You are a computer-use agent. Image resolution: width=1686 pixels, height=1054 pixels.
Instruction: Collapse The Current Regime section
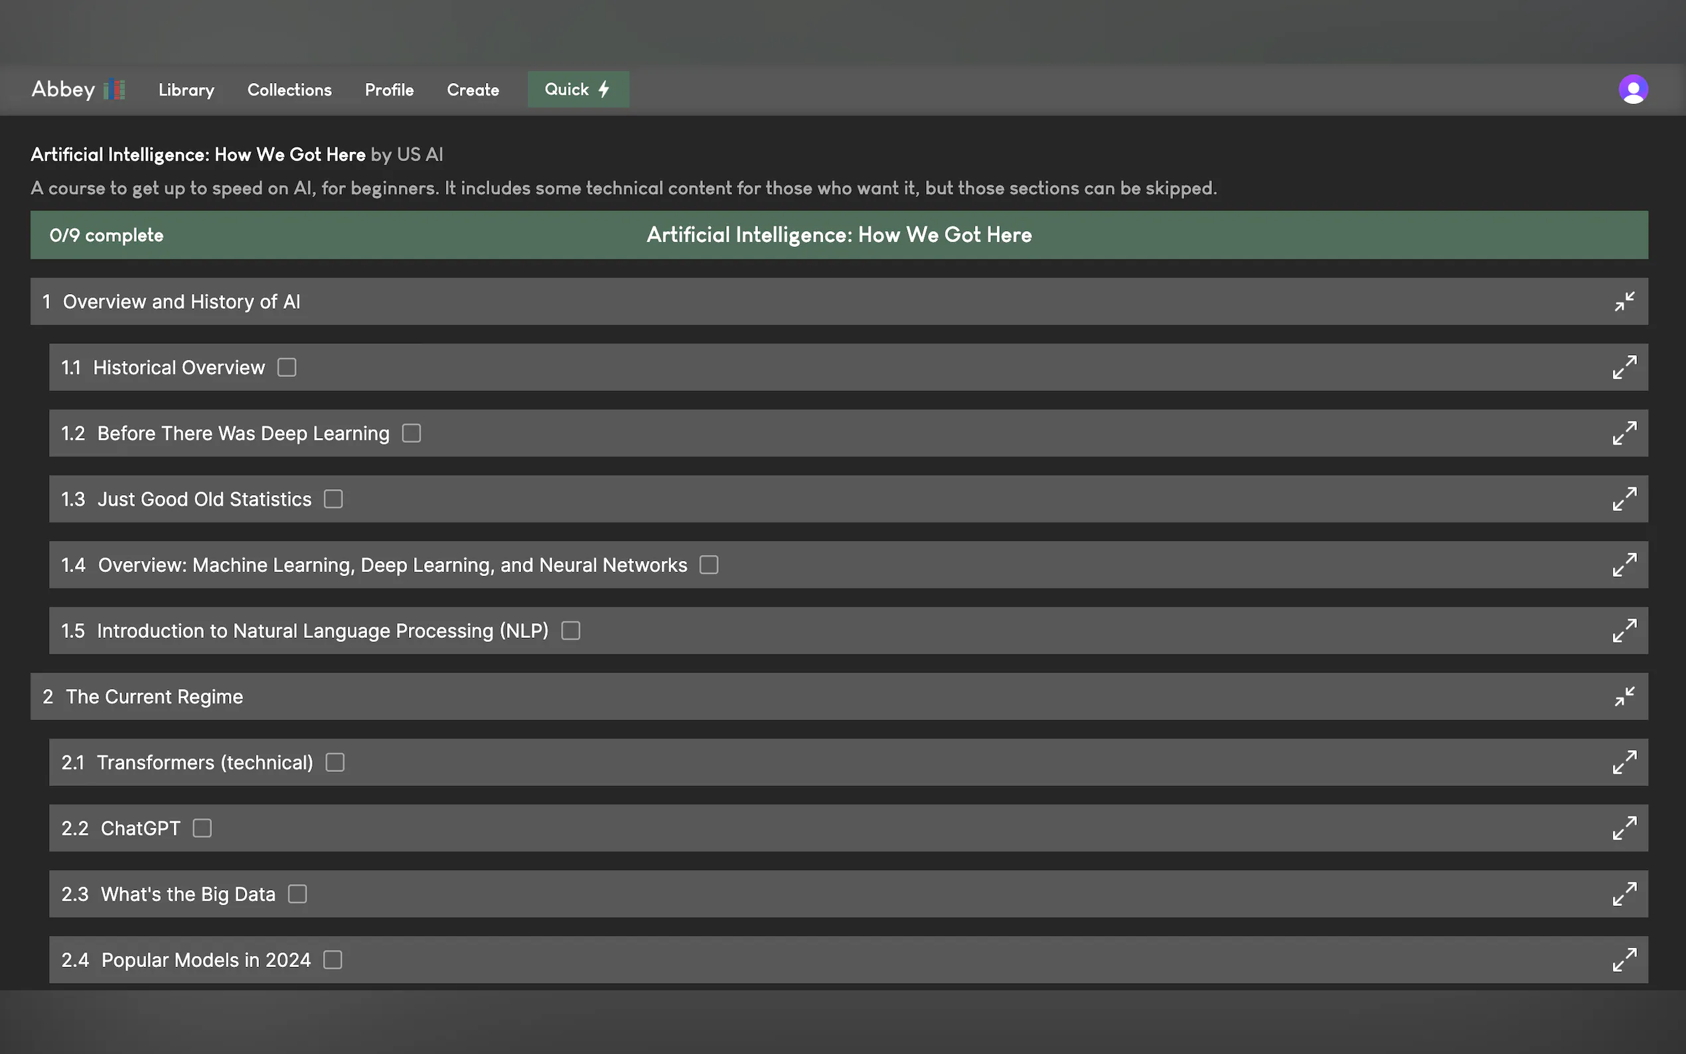1624,697
